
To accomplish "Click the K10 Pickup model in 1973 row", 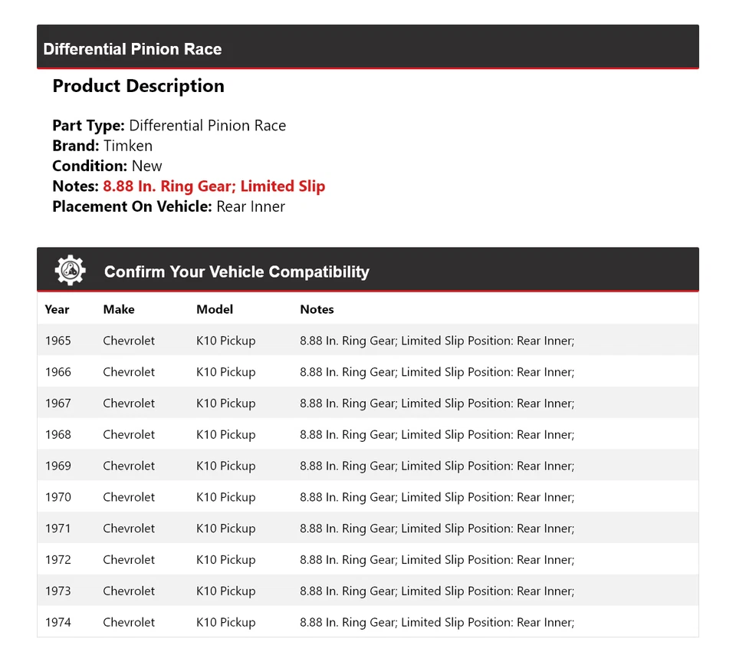I will [225, 591].
